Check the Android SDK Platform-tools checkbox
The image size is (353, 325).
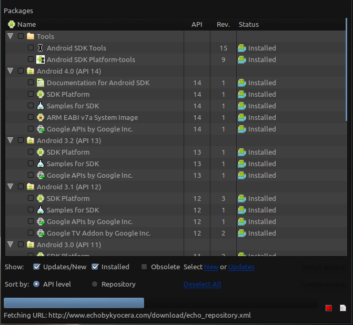pyautogui.click(x=31, y=59)
